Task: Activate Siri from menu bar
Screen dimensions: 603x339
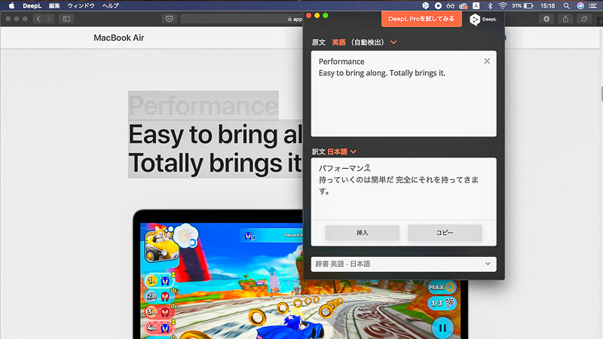Action: pos(580,6)
